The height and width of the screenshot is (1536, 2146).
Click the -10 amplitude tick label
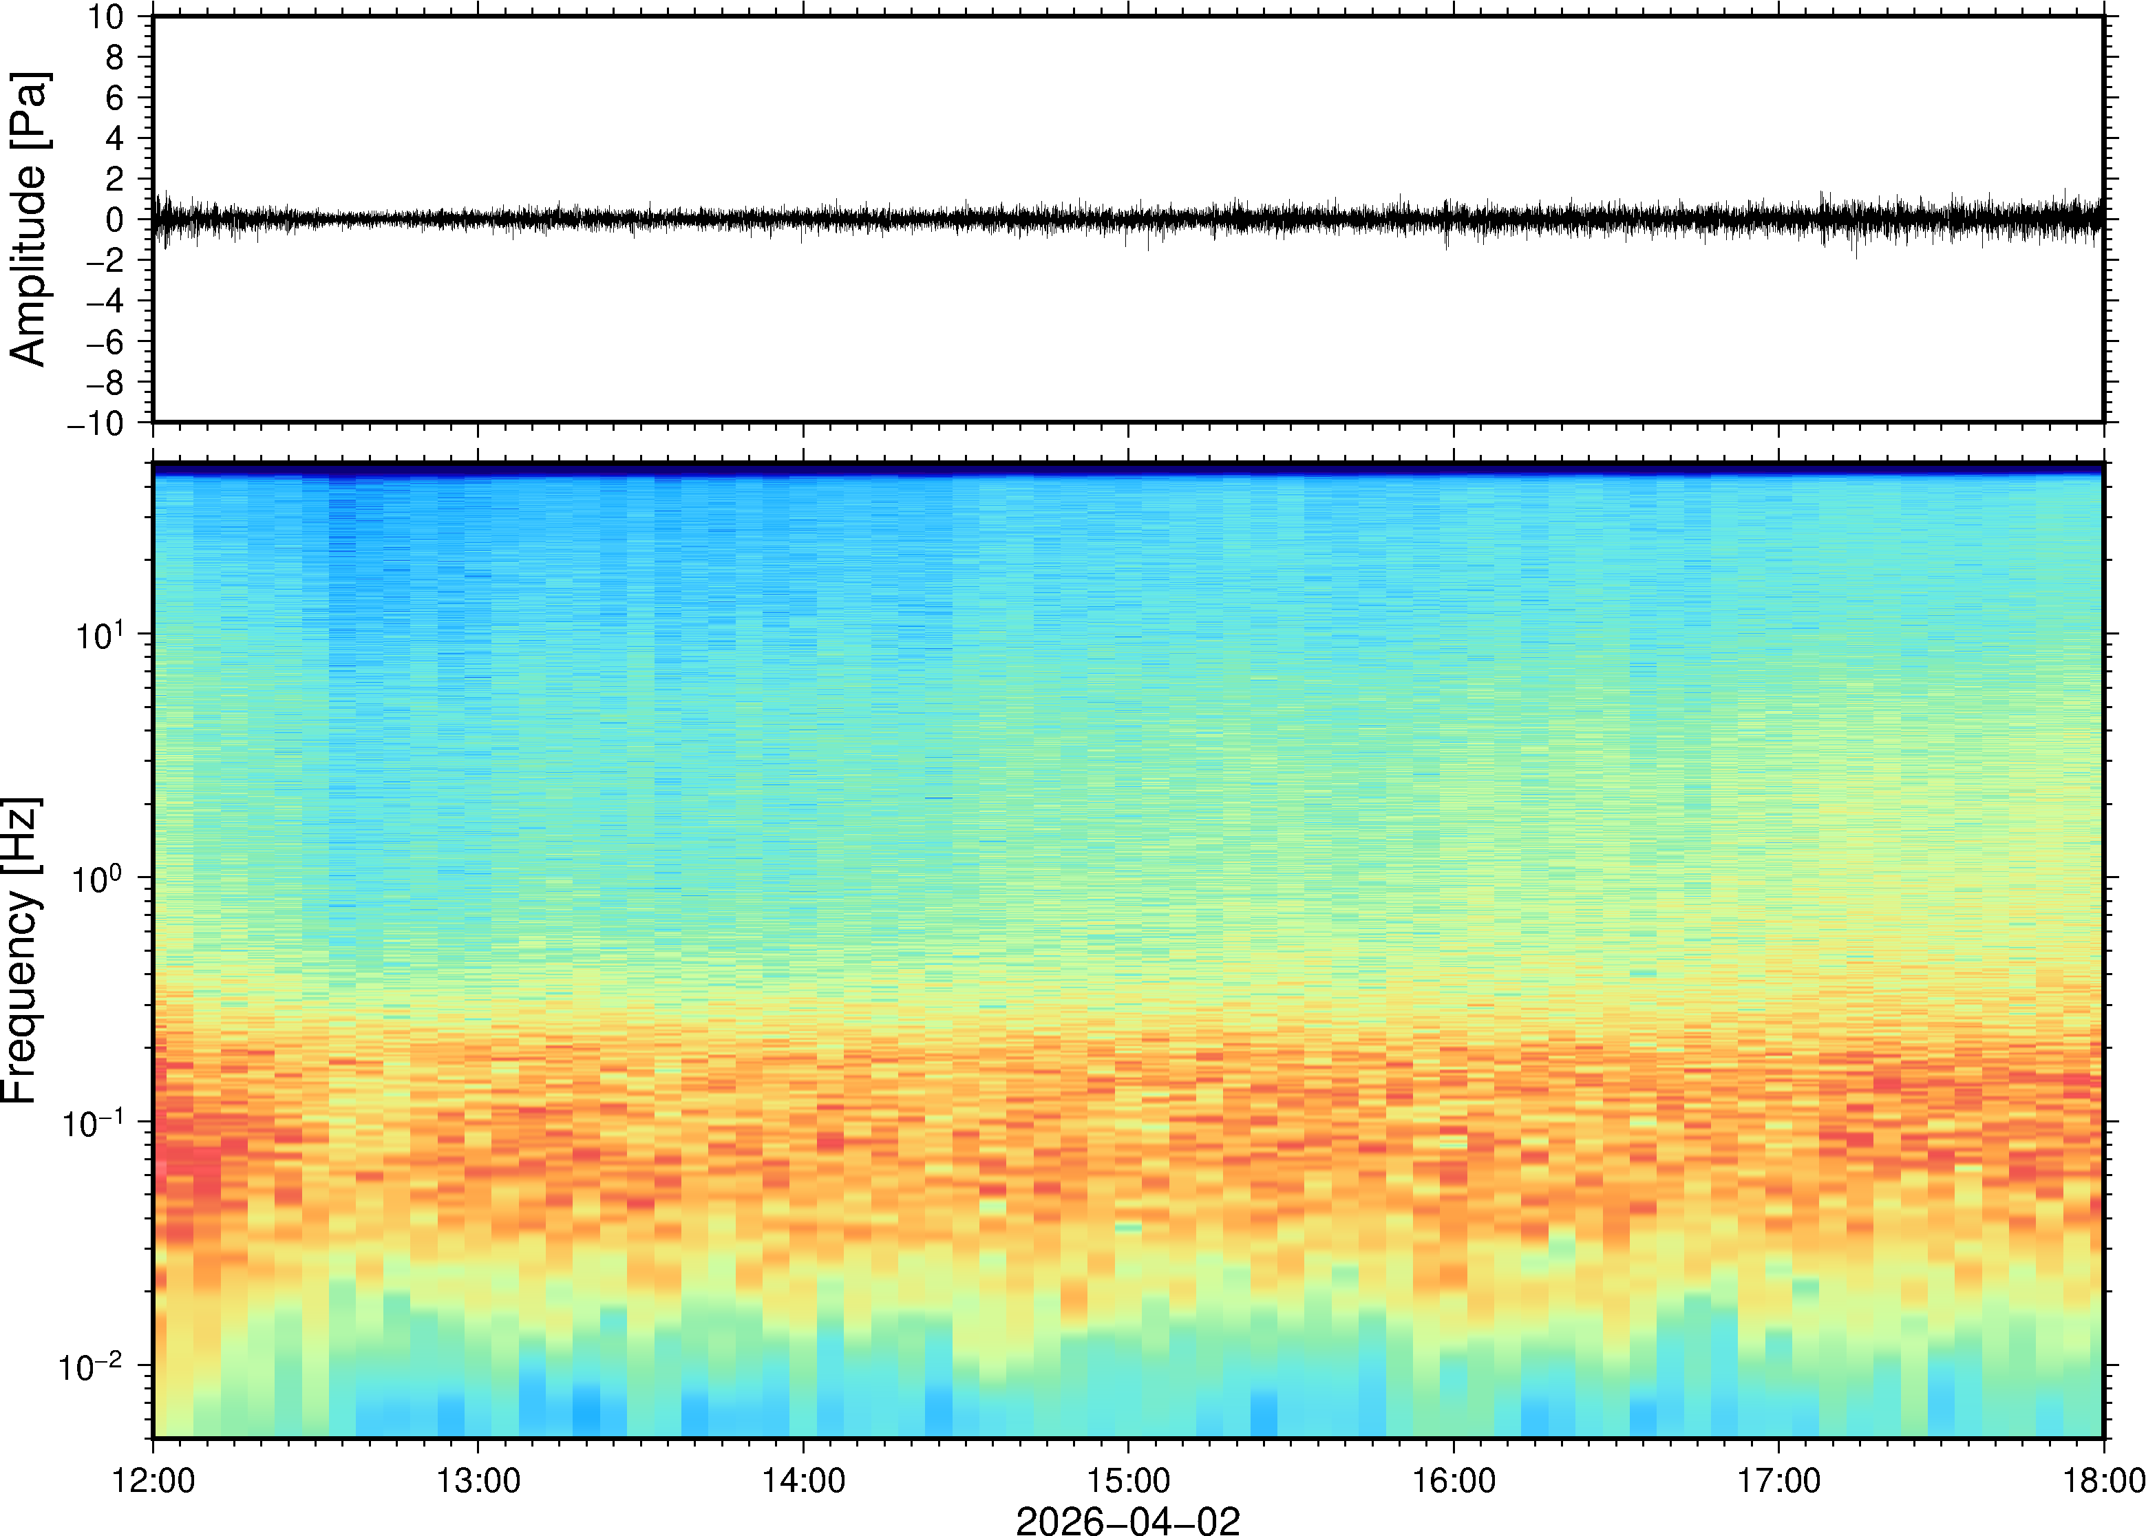coord(96,423)
